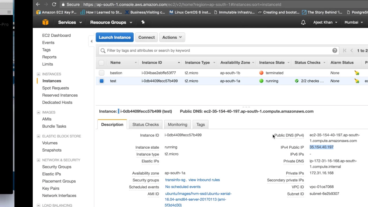Open the Resource Groups dropdown
Viewport: 368px width, 207px height.
[111, 22]
